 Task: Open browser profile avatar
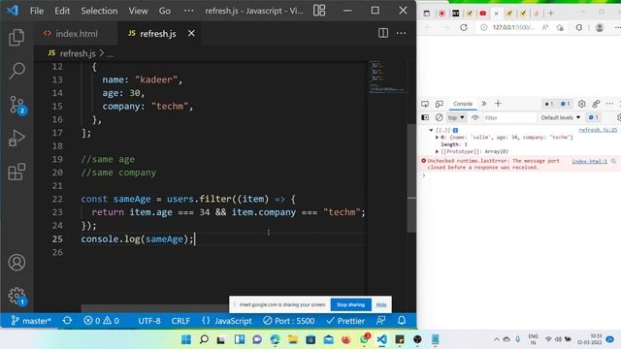(x=600, y=27)
